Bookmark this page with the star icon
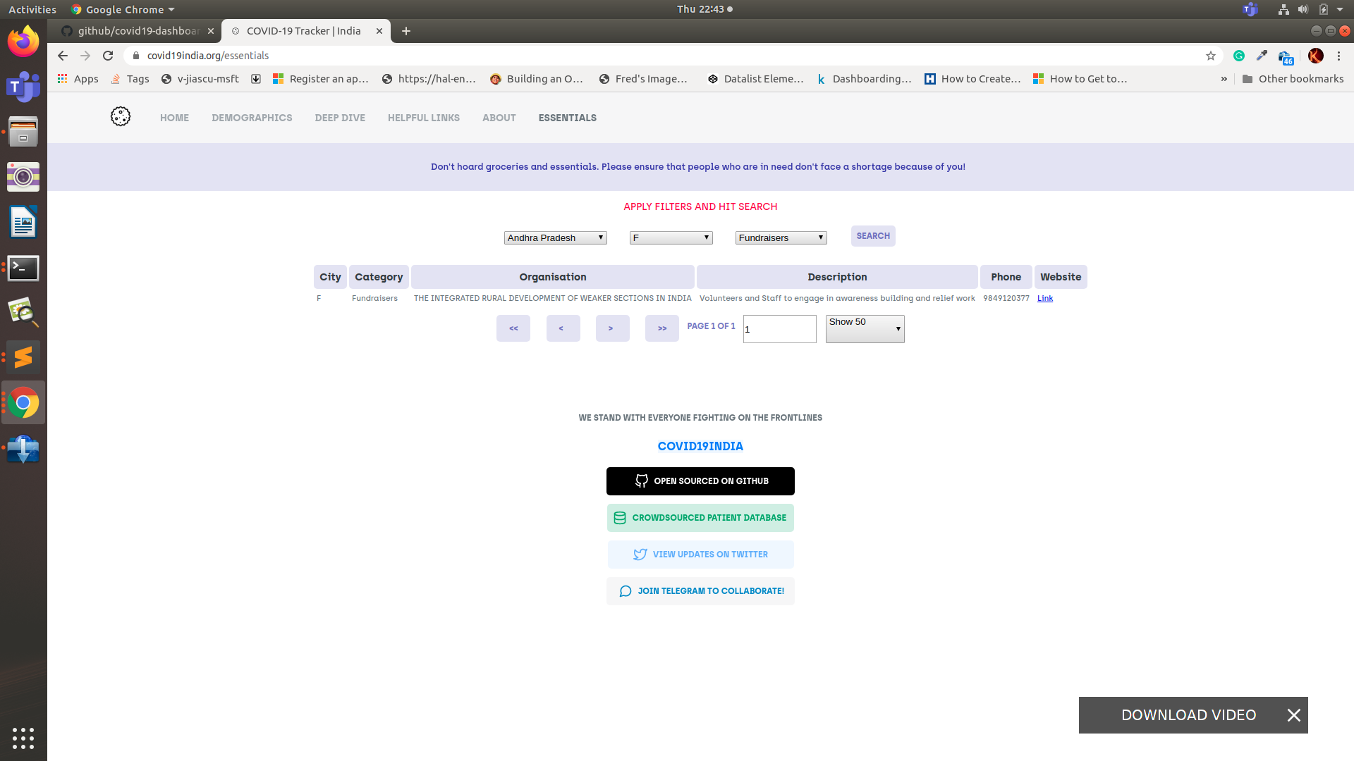This screenshot has width=1354, height=761. 1211,56
